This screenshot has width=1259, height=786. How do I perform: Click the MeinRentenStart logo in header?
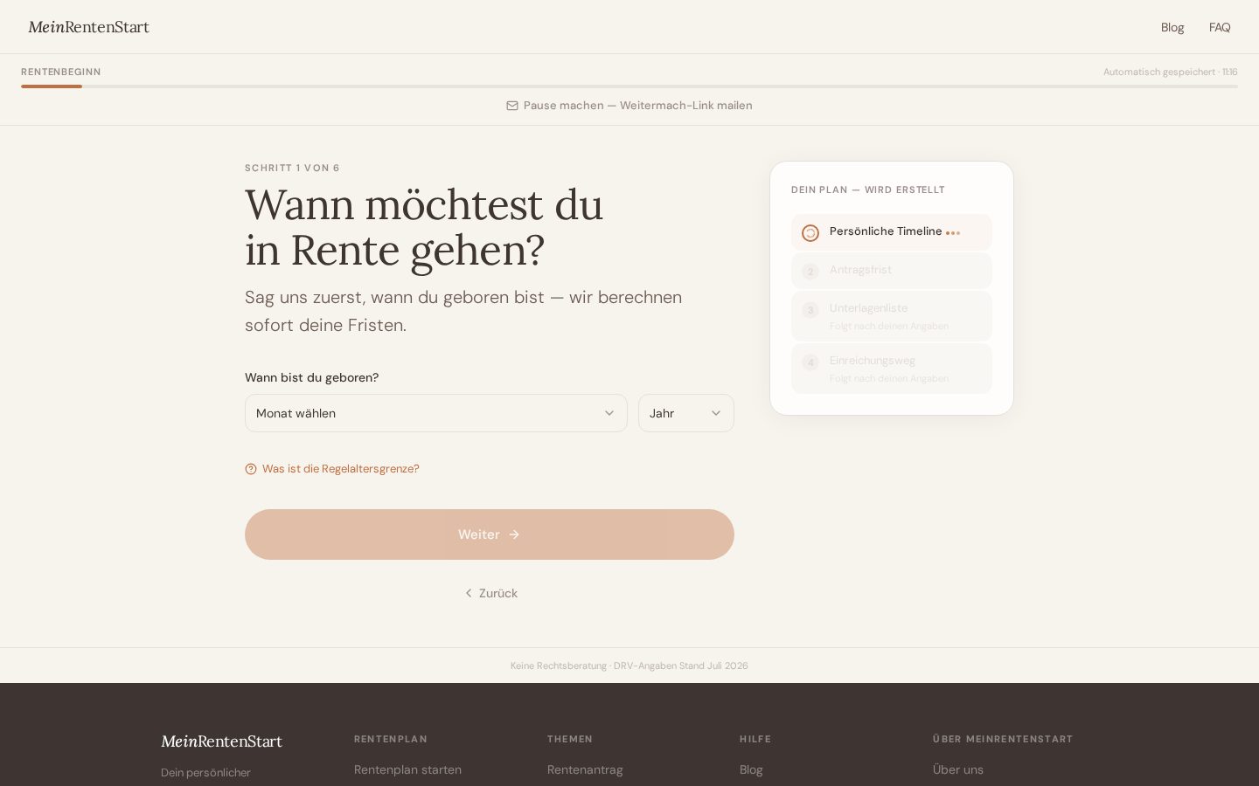(89, 27)
